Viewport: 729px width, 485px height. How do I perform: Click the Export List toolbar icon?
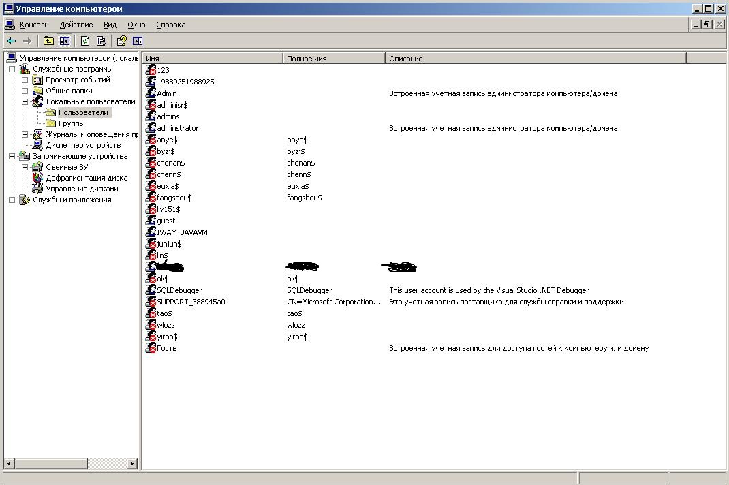point(101,41)
